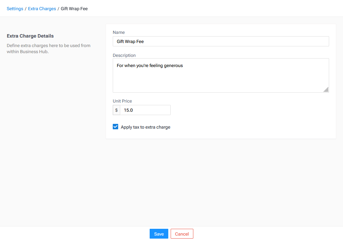Cancel editing the extra charge
The width and height of the screenshot is (343, 243).
pos(182,234)
